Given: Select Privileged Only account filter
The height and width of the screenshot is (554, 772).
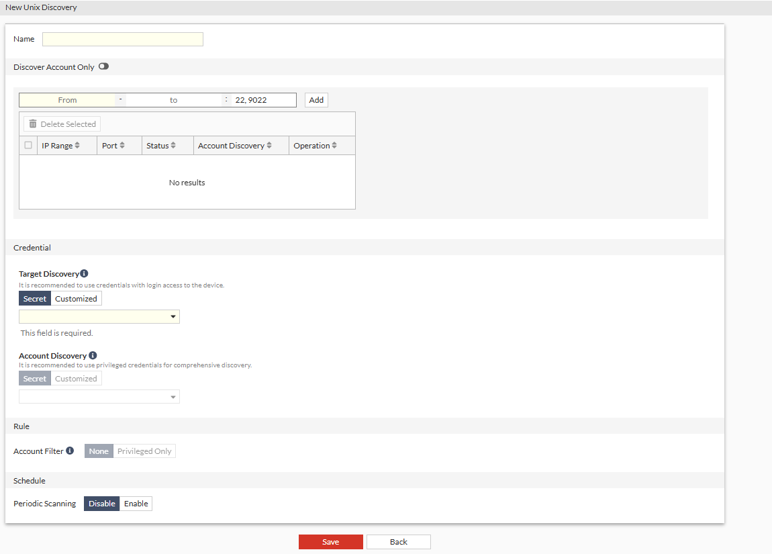Looking at the screenshot, I should (x=144, y=451).
